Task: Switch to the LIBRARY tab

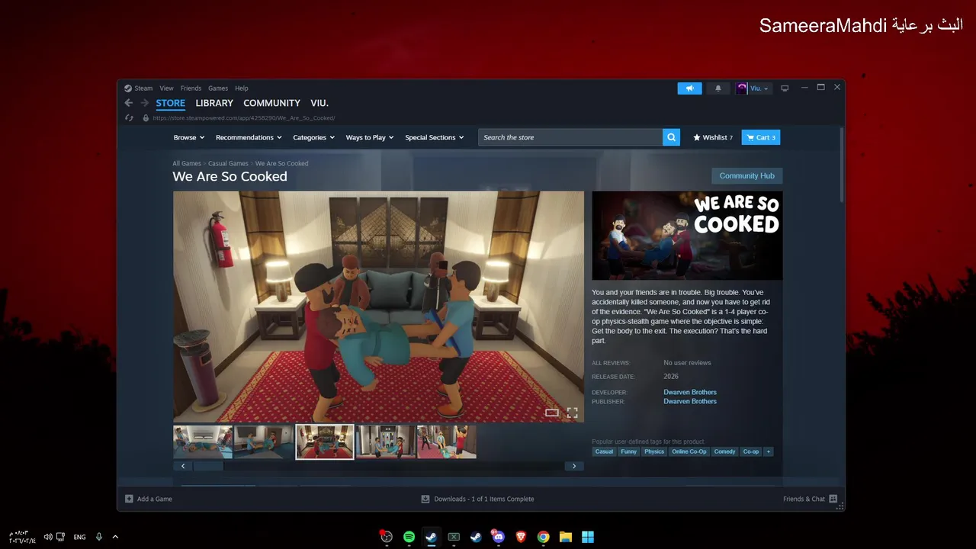Action: (x=214, y=103)
